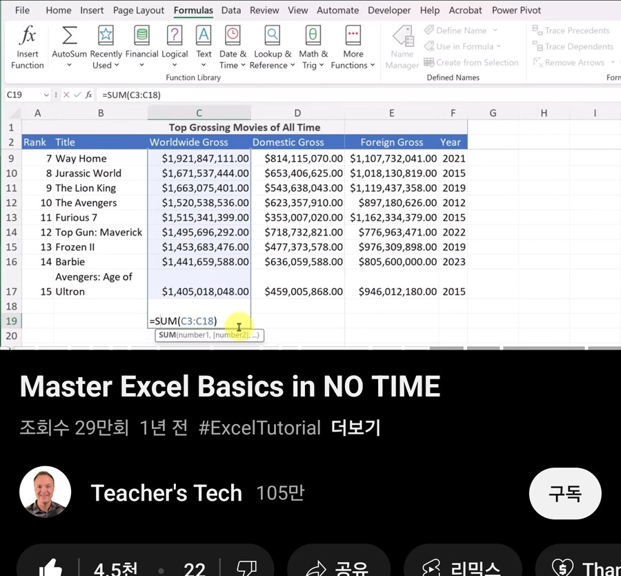Switch to the View tab
The width and height of the screenshot is (621, 576).
point(298,10)
